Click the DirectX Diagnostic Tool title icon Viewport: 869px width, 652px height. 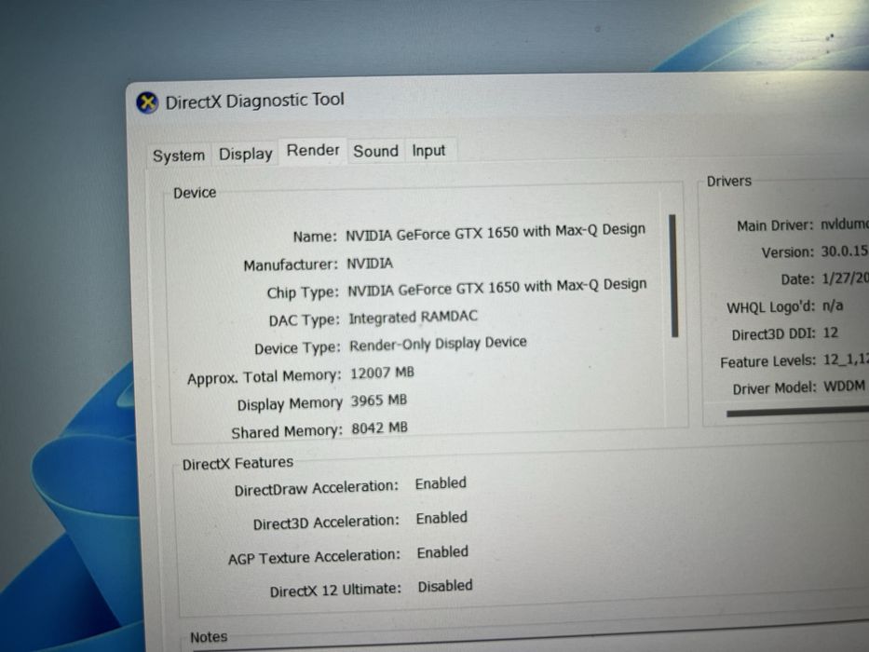pyautogui.click(x=147, y=102)
